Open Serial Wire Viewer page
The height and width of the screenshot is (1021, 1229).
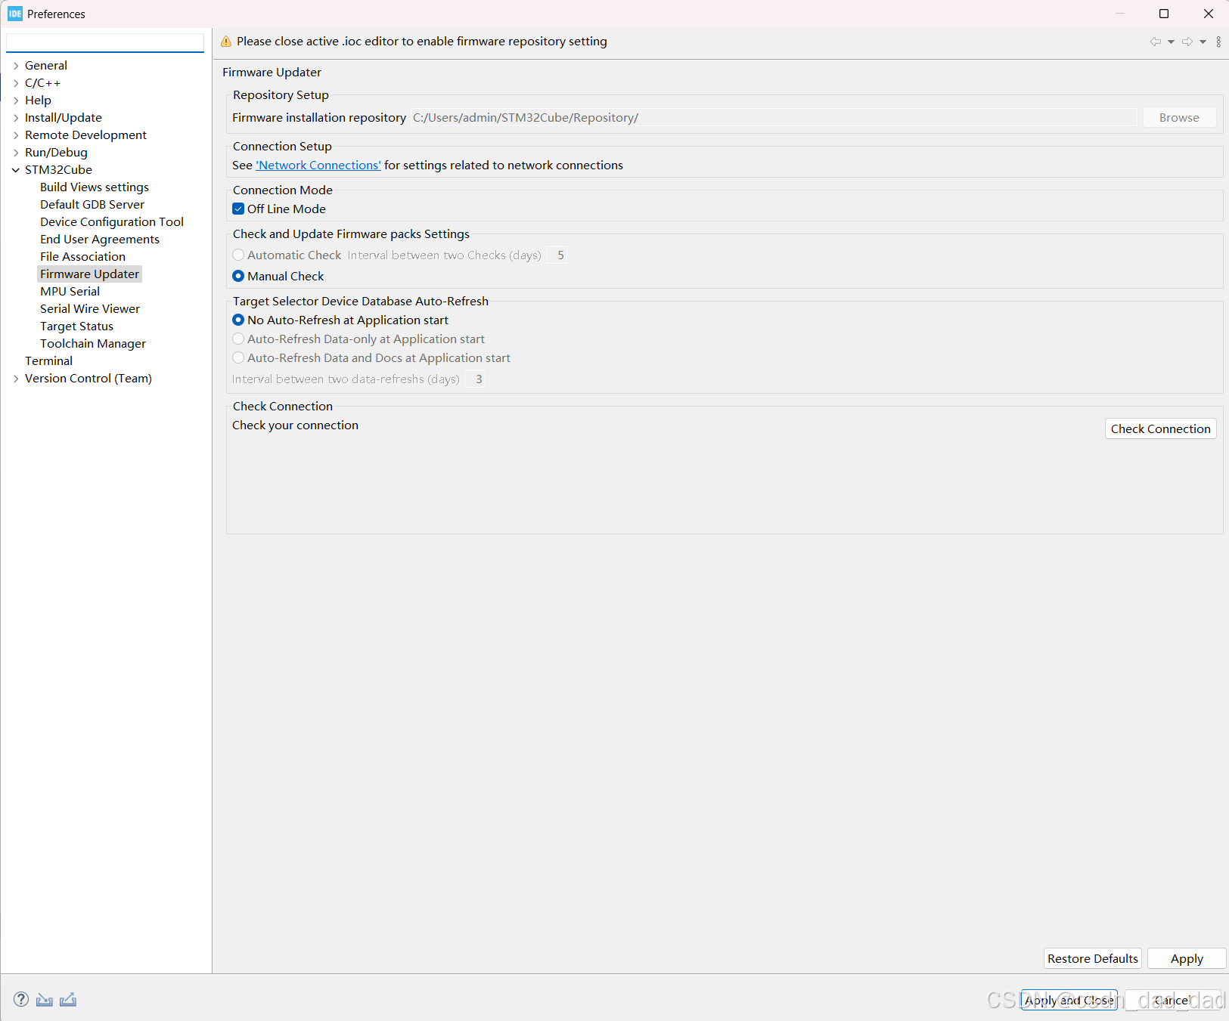90,308
